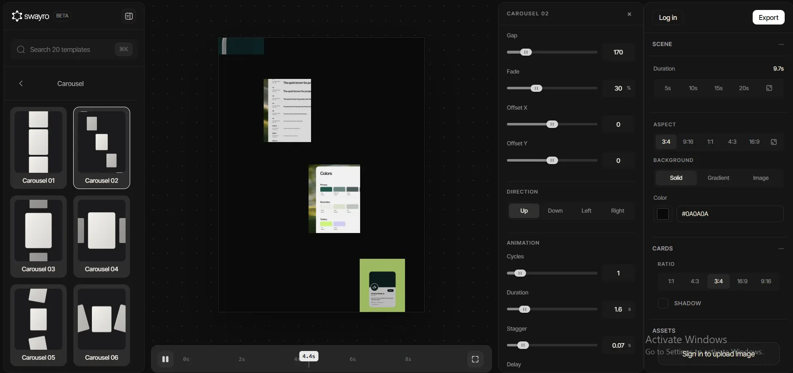
Task: Click the 4.4s timeline playhead marker
Action: 309,356
